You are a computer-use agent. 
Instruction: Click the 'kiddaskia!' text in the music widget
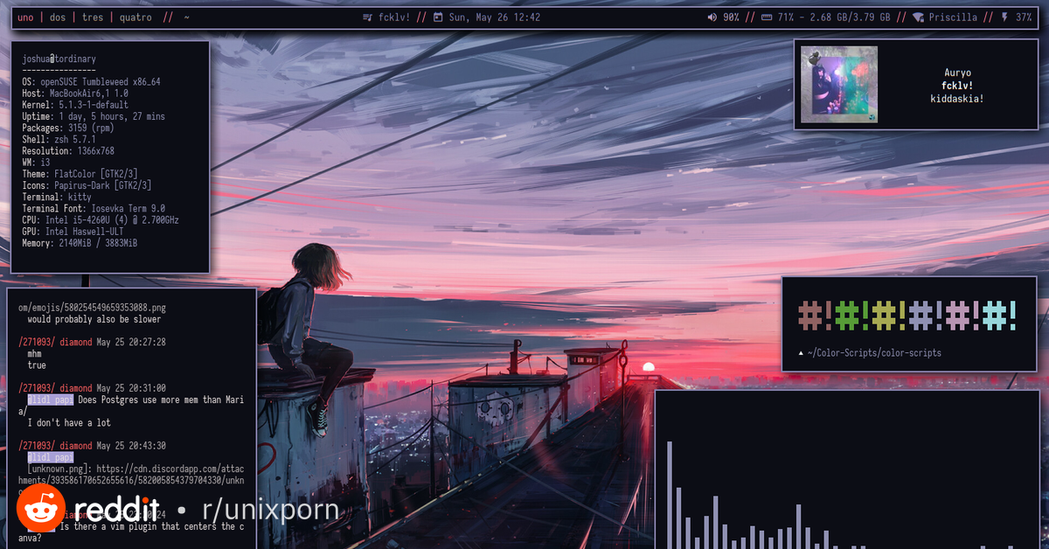point(957,99)
